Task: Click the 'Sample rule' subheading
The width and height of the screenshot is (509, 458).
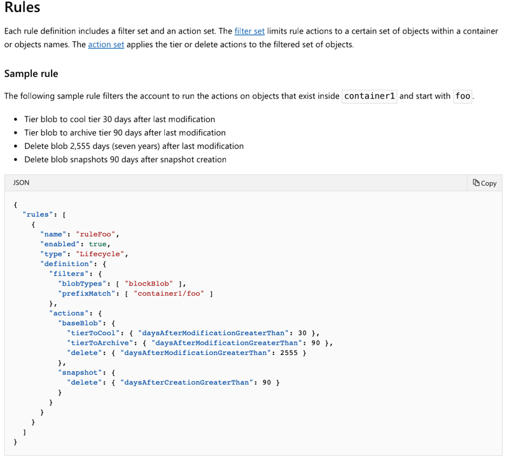Action: pyautogui.click(x=31, y=74)
